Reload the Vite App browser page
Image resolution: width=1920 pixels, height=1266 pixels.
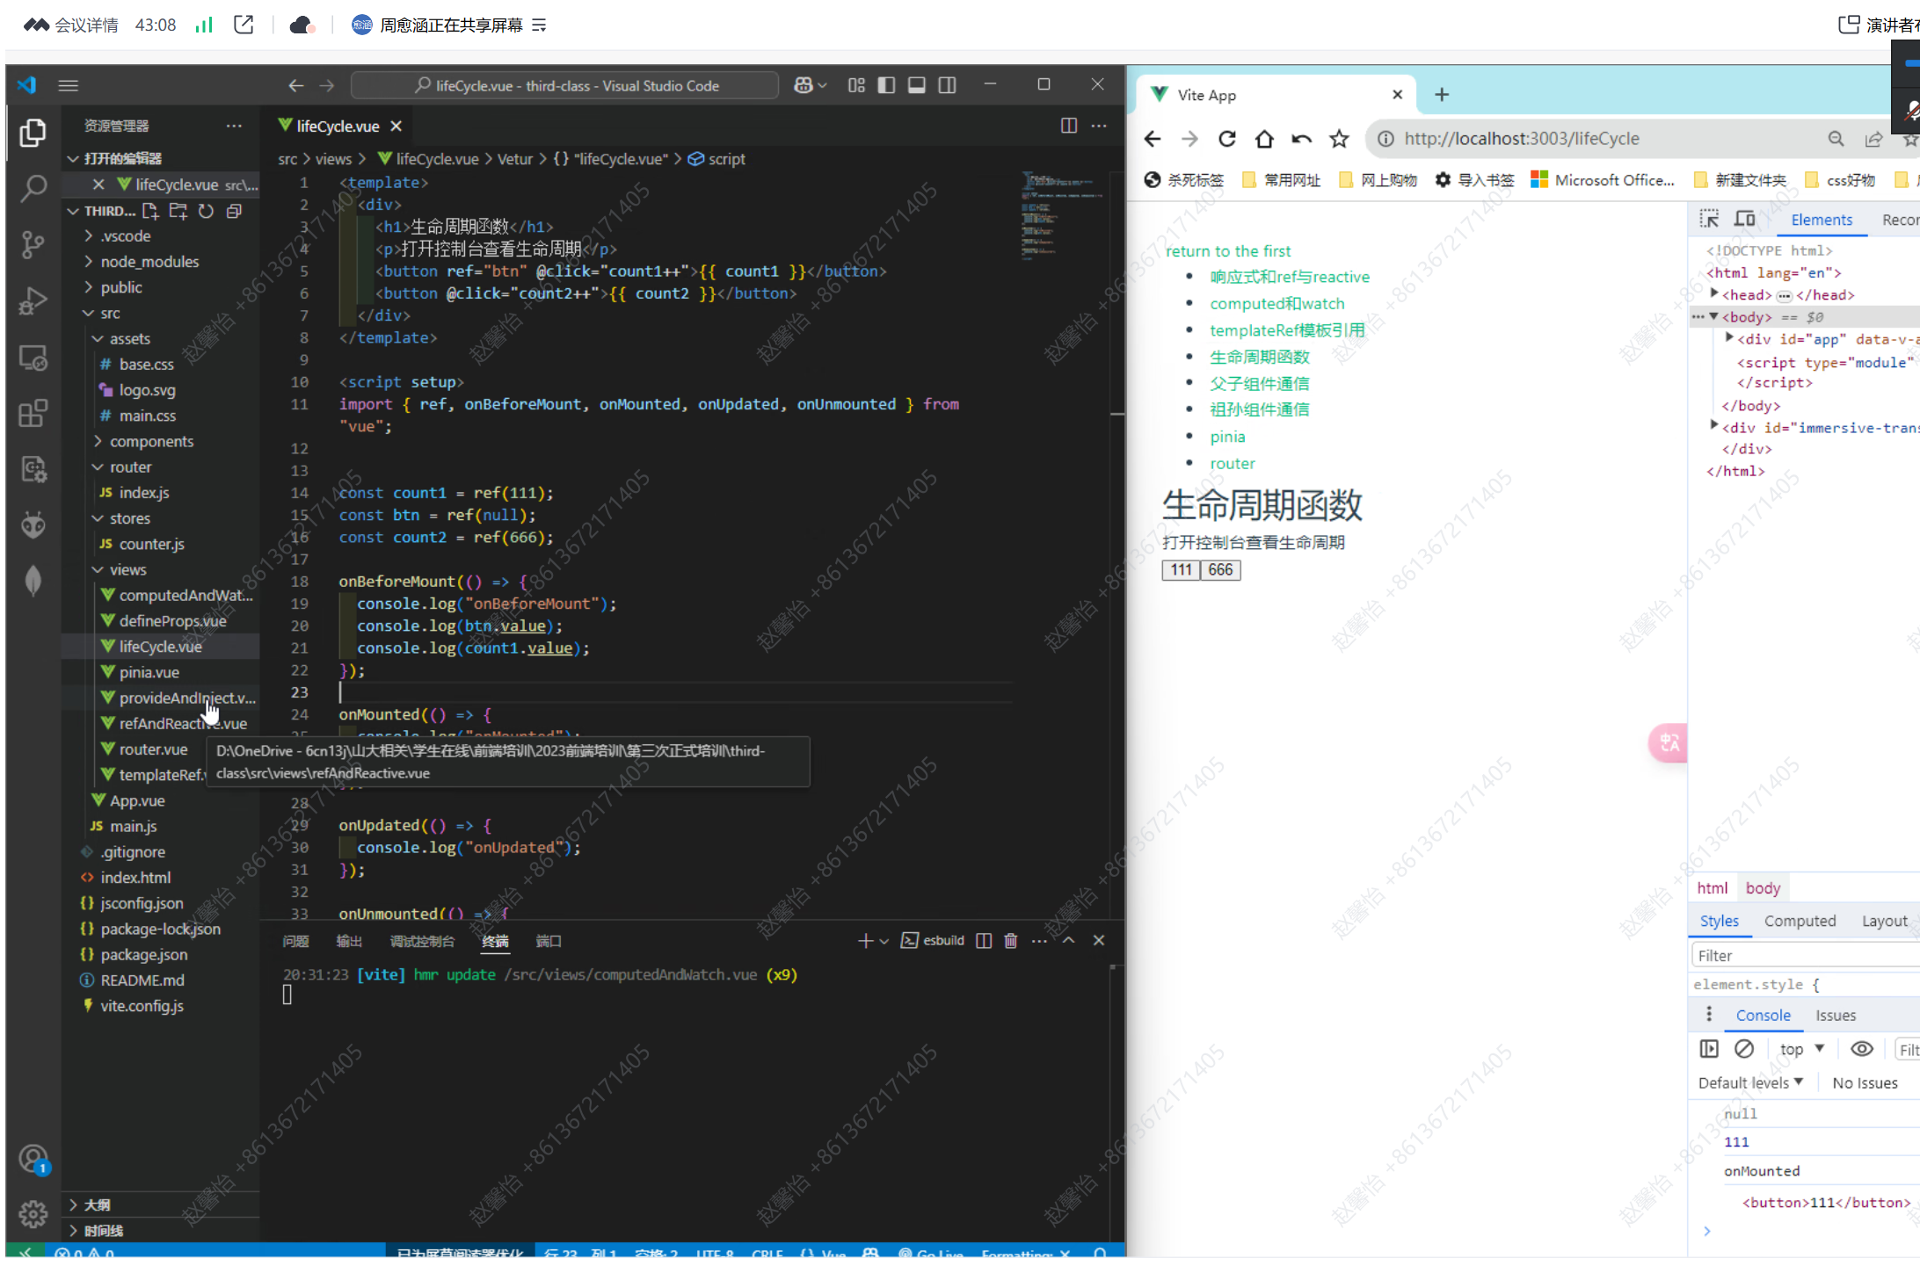[x=1226, y=139]
